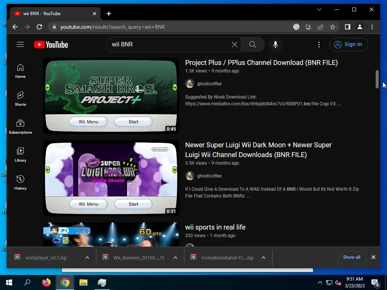Open Home in the YouTube sidebar
This screenshot has height=290, width=387.
point(20,71)
